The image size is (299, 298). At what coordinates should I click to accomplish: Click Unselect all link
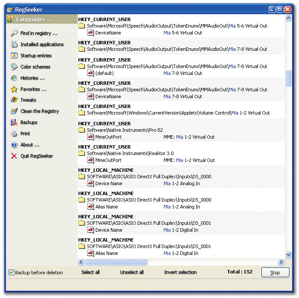(x=132, y=272)
